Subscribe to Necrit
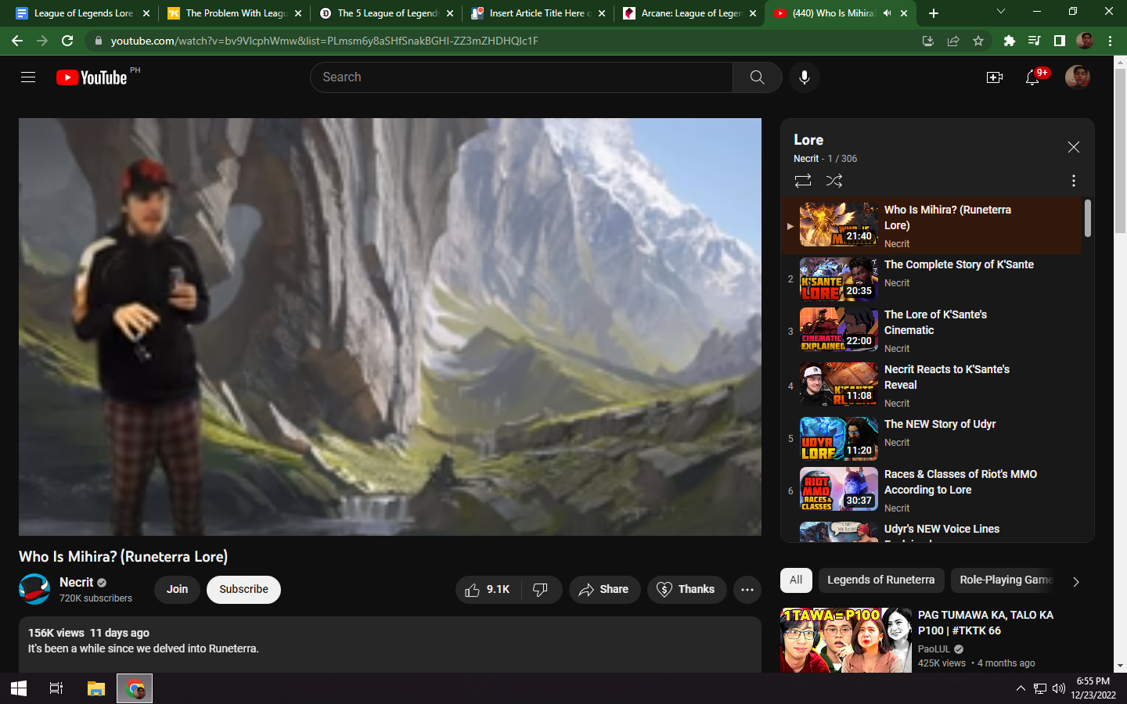The width and height of the screenshot is (1127, 704). [x=243, y=590]
